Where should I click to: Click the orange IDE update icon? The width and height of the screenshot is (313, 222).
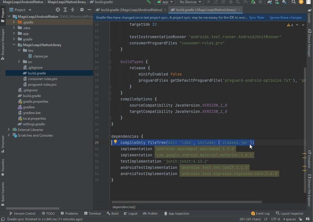[x=301, y=2]
